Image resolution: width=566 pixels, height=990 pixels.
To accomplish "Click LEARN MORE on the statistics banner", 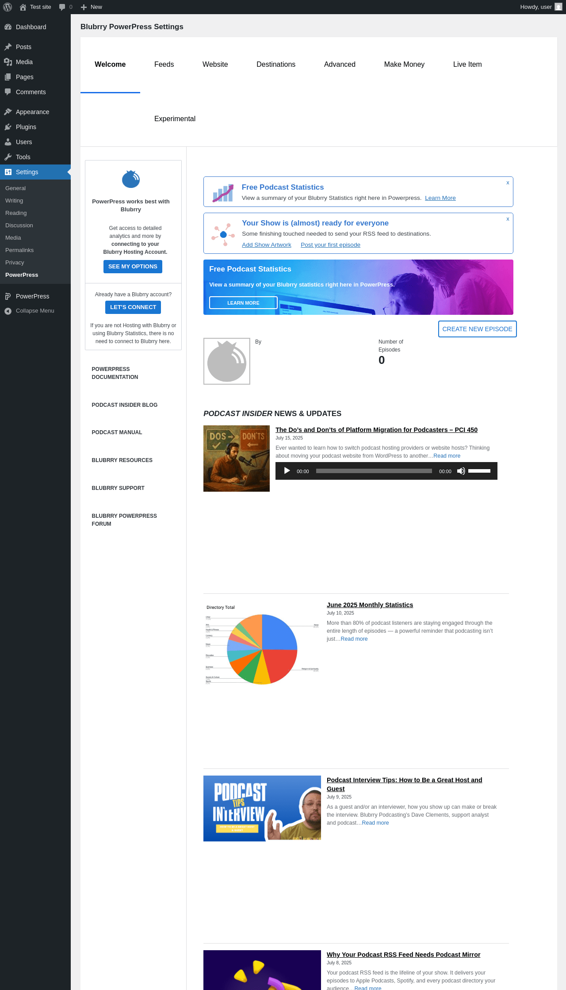I will (x=243, y=303).
